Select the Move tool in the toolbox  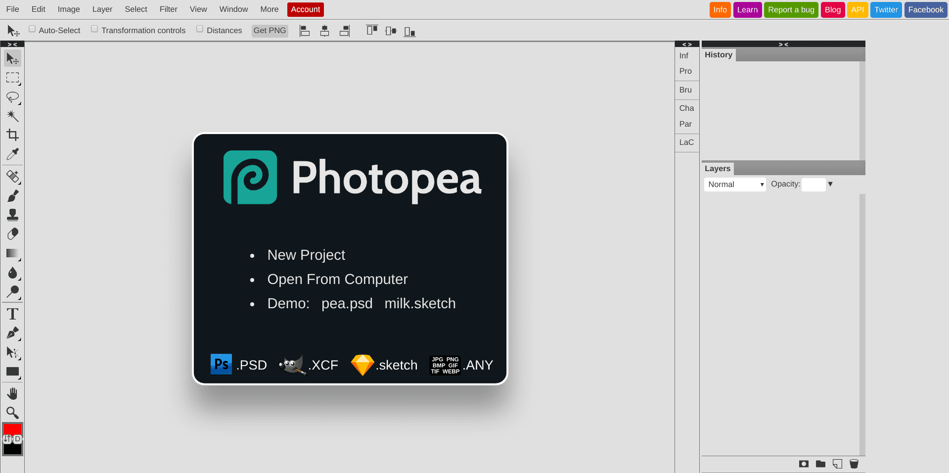(12, 58)
